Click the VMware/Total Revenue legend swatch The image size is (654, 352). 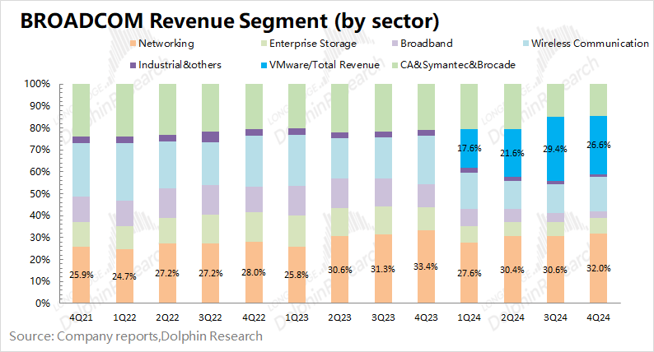[264, 66]
